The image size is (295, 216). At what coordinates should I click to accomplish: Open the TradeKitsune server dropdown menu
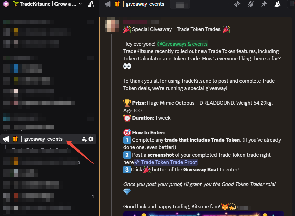[x=80, y=4]
